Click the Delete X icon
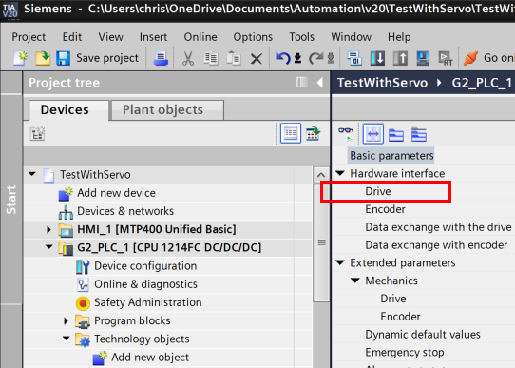515x368 pixels. click(257, 59)
